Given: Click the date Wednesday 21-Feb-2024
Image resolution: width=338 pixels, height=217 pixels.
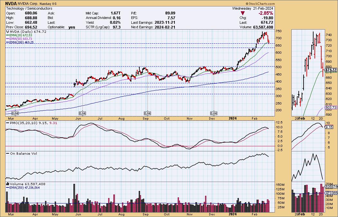Looking at the screenshot, I should 253,8.
